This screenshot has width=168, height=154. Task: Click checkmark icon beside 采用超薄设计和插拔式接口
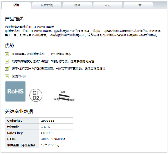pos(7,54)
